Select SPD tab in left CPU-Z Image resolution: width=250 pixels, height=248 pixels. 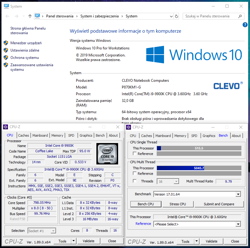tap(71, 135)
